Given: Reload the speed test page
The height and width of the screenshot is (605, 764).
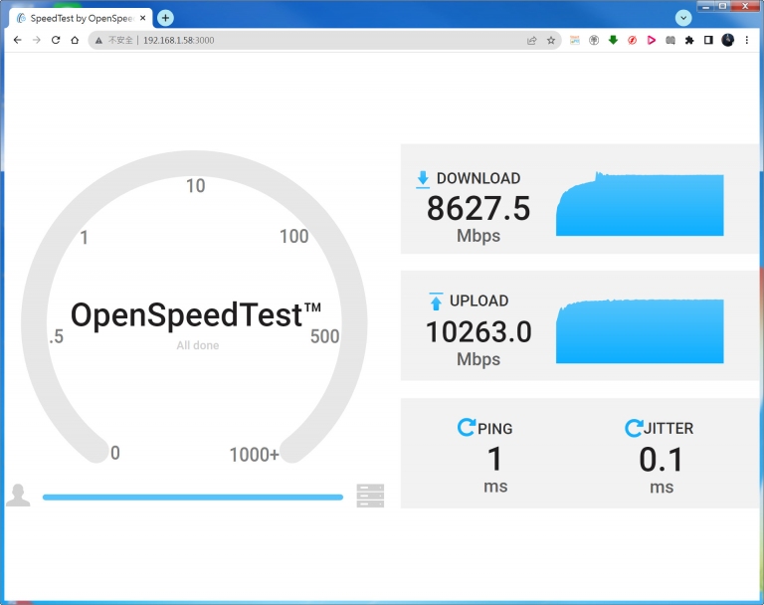Looking at the screenshot, I should (x=56, y=40).
